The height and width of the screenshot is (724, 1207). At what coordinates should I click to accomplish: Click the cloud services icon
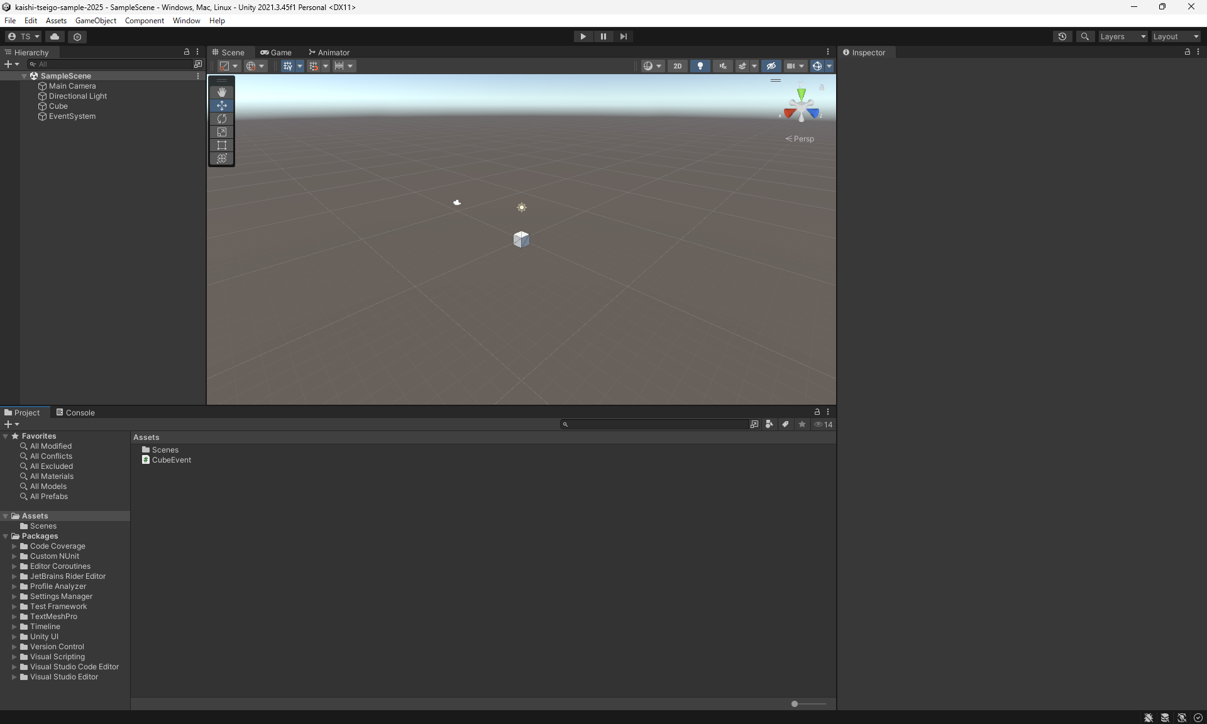click(55, 36)
